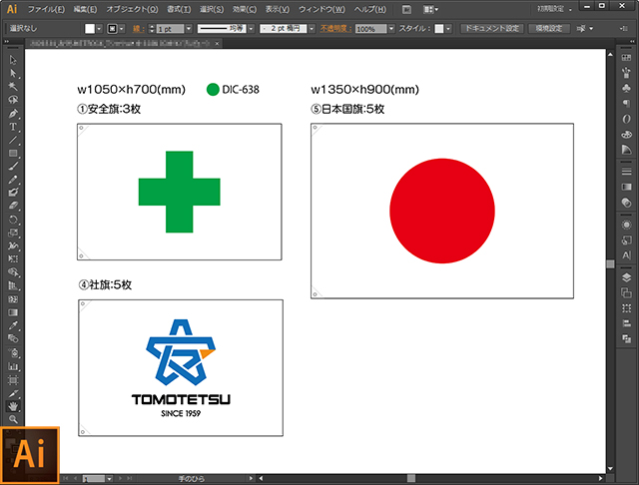Image resolution: width=639 pixels, height=485 pixels.
Task: Select the Mesh tool
Action: click(x=13, y=299)
